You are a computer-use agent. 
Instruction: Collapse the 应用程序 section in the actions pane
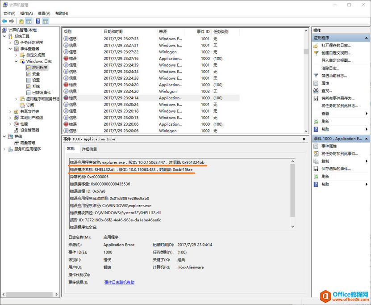[367, 38]
